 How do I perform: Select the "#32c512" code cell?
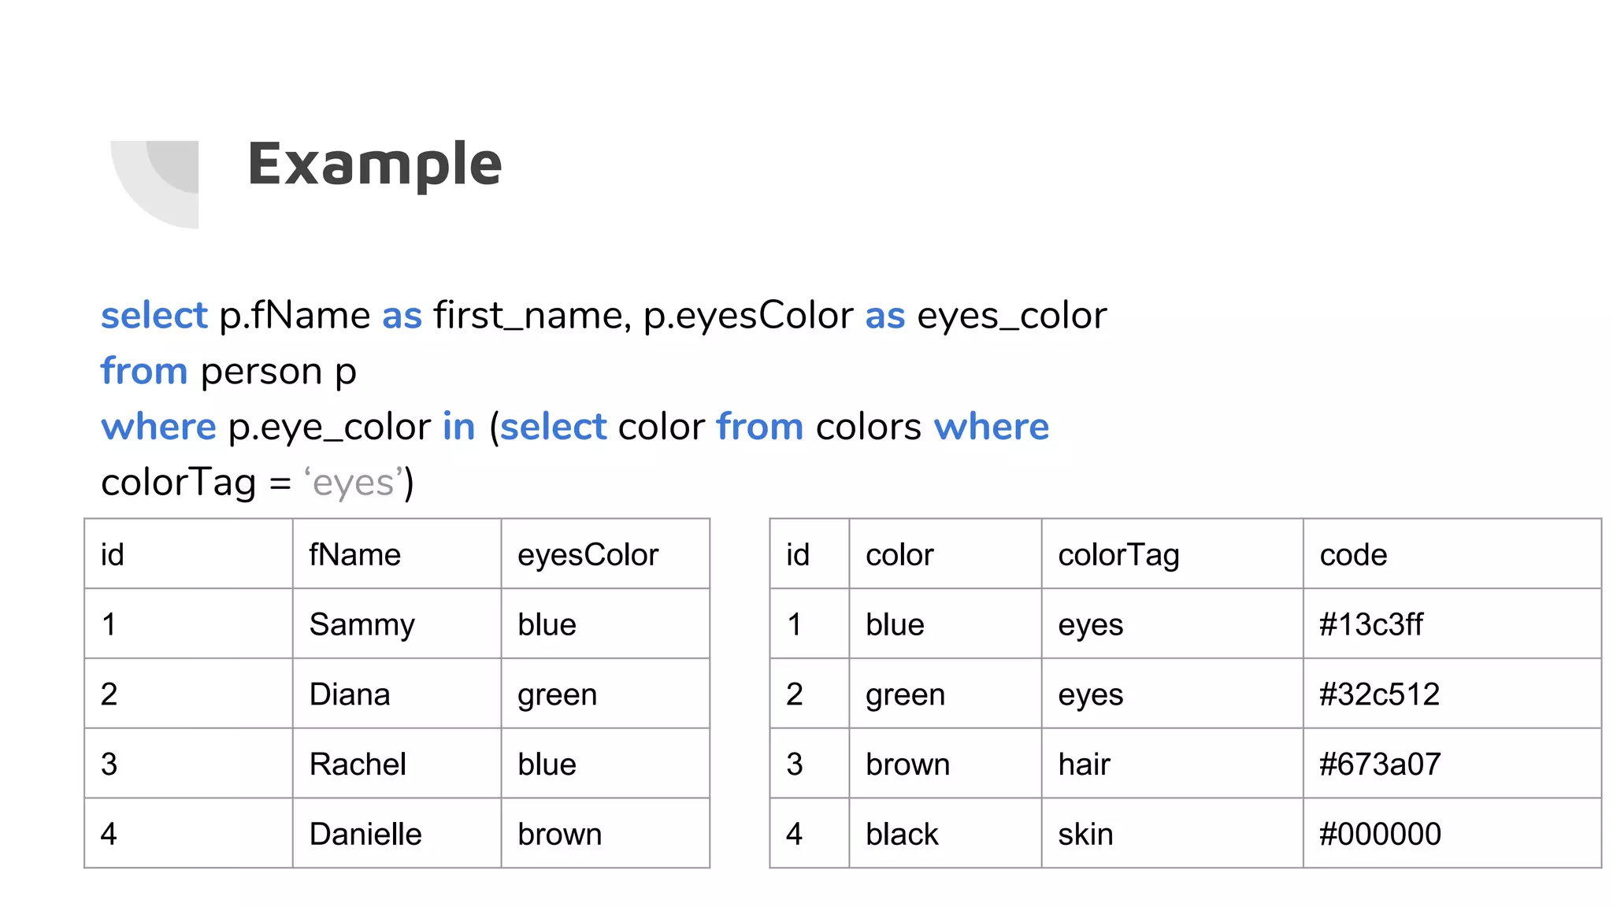pyautogui.click(x=1379, y=694)
